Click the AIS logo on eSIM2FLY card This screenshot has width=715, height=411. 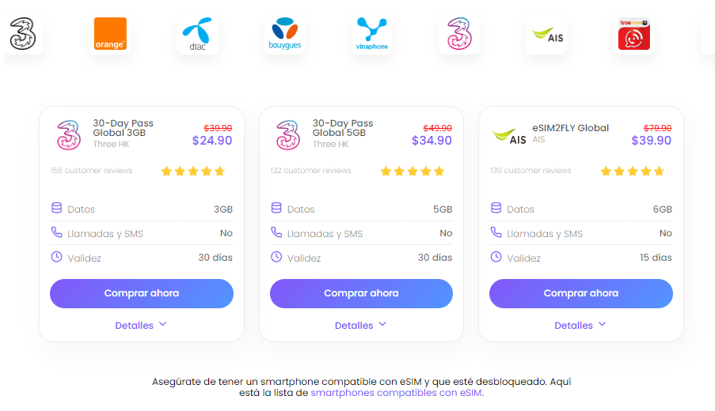(x=508, y=135)
